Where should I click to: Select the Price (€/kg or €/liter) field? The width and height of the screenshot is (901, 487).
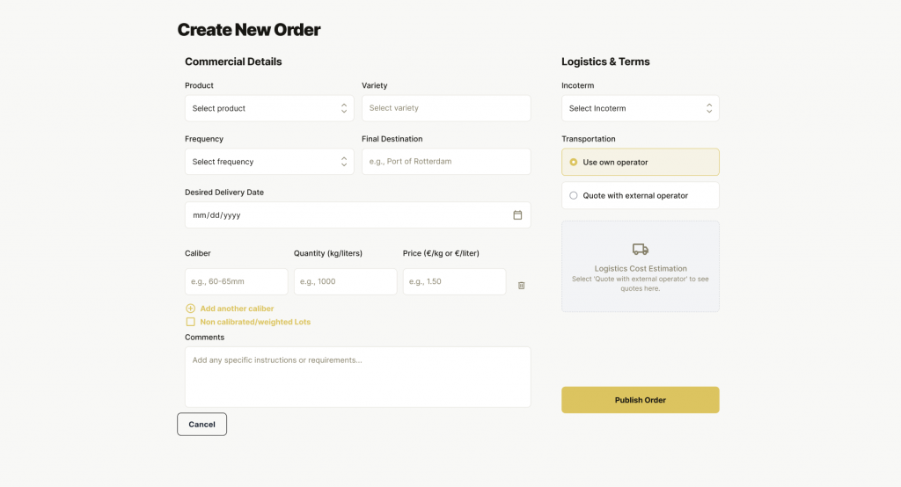[x=454, y=281]
